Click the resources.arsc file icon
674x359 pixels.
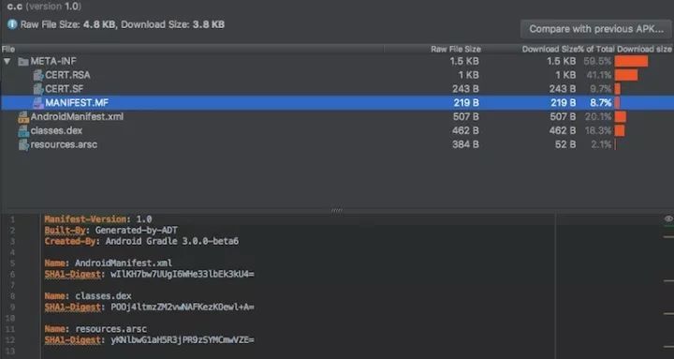[x=23, y=144]
